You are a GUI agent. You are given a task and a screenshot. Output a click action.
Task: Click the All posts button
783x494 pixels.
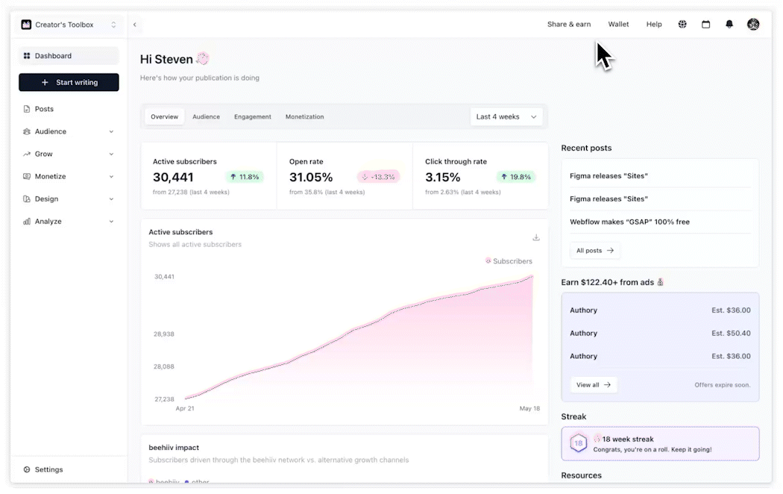point(595,250)
